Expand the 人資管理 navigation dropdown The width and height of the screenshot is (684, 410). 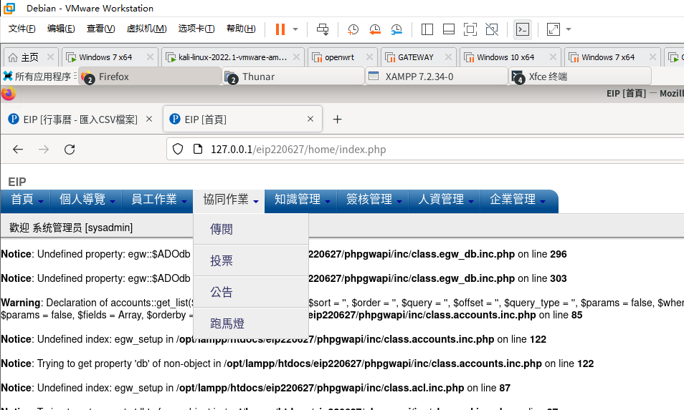[x=445, y=200]
